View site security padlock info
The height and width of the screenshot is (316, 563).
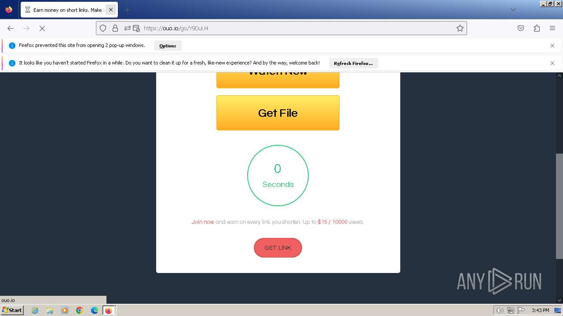[115, 28]
